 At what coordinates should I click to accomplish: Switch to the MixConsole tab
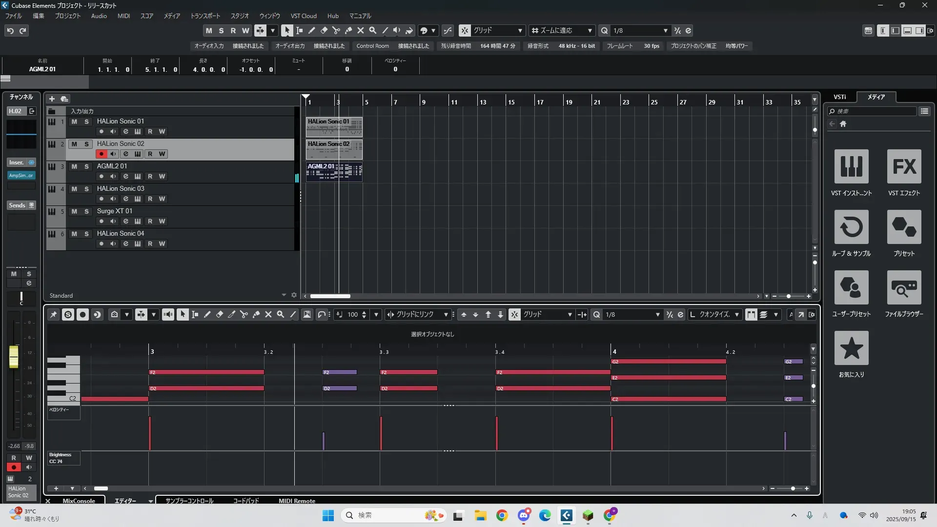pyautogui.click(x=79, y=501)
